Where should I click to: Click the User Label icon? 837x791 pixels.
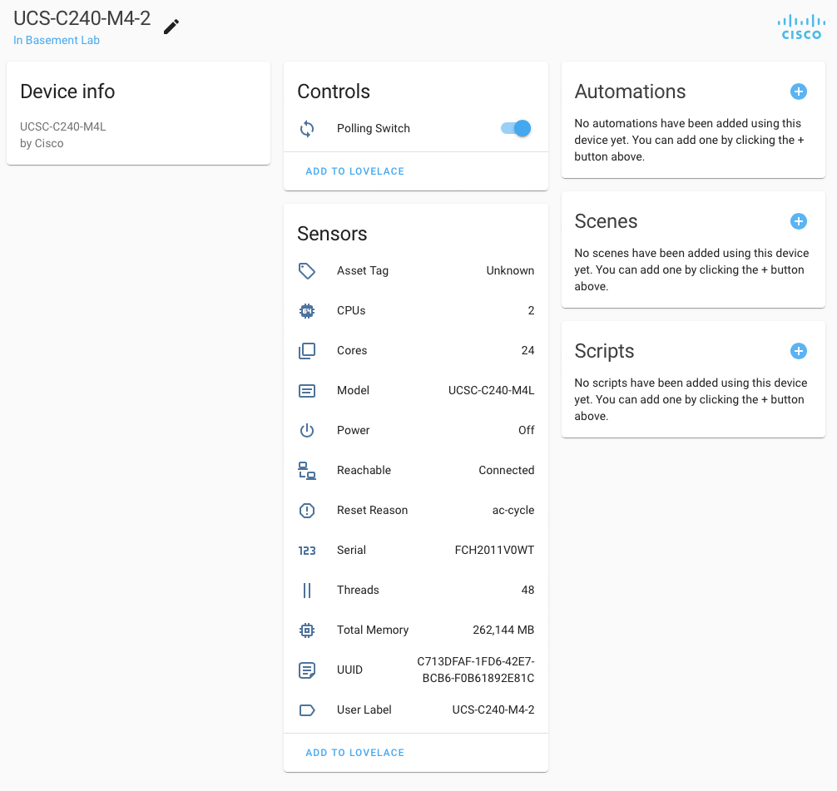pos(307,709)
